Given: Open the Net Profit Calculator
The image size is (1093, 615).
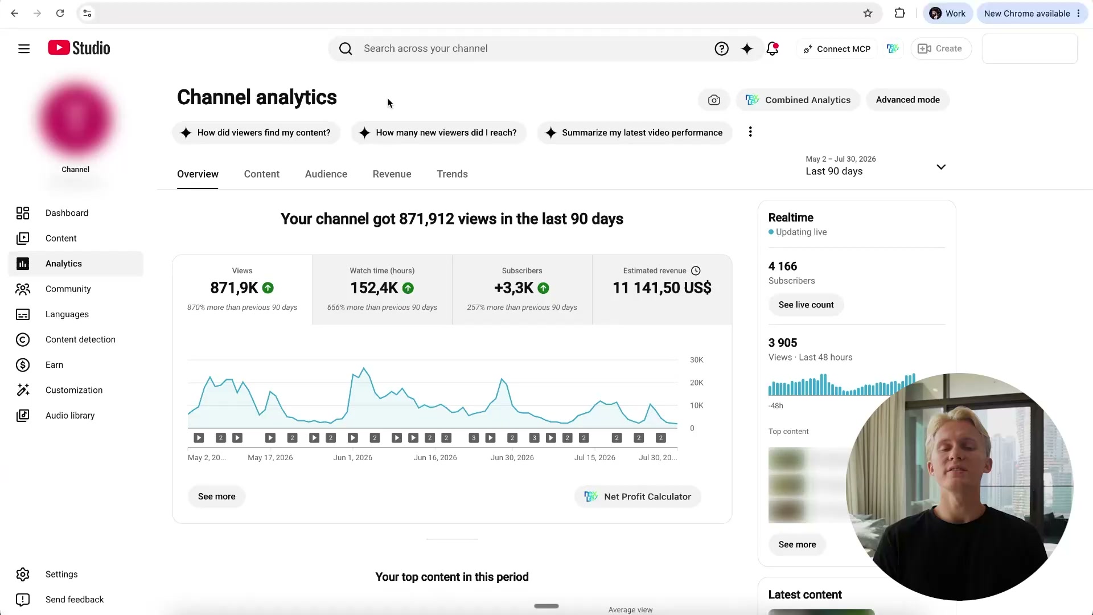Looking at the screenshot, I should pyautogui.click(x=638, y=497).
